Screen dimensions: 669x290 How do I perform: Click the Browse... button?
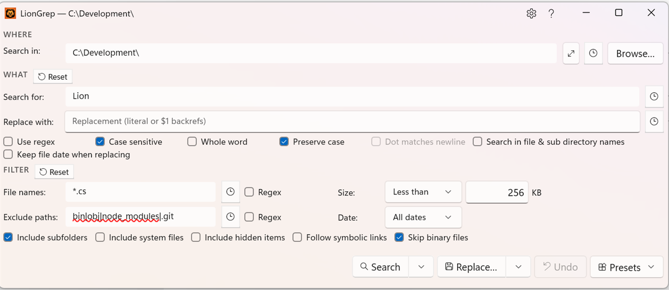[x=636, y=54]
